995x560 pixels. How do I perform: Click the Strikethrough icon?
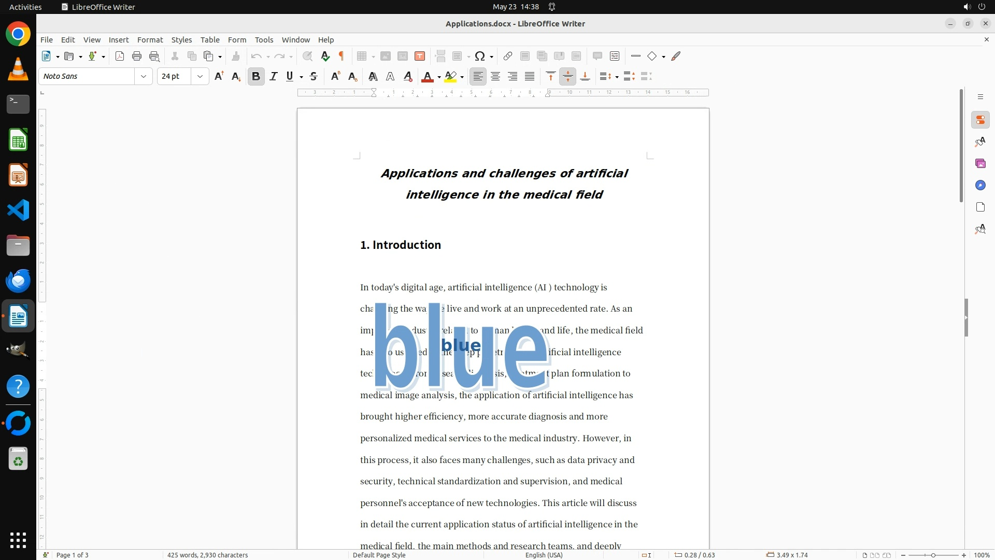point(314,77)
